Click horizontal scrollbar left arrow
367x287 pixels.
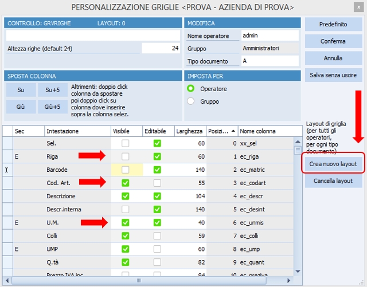click(7, 280)
